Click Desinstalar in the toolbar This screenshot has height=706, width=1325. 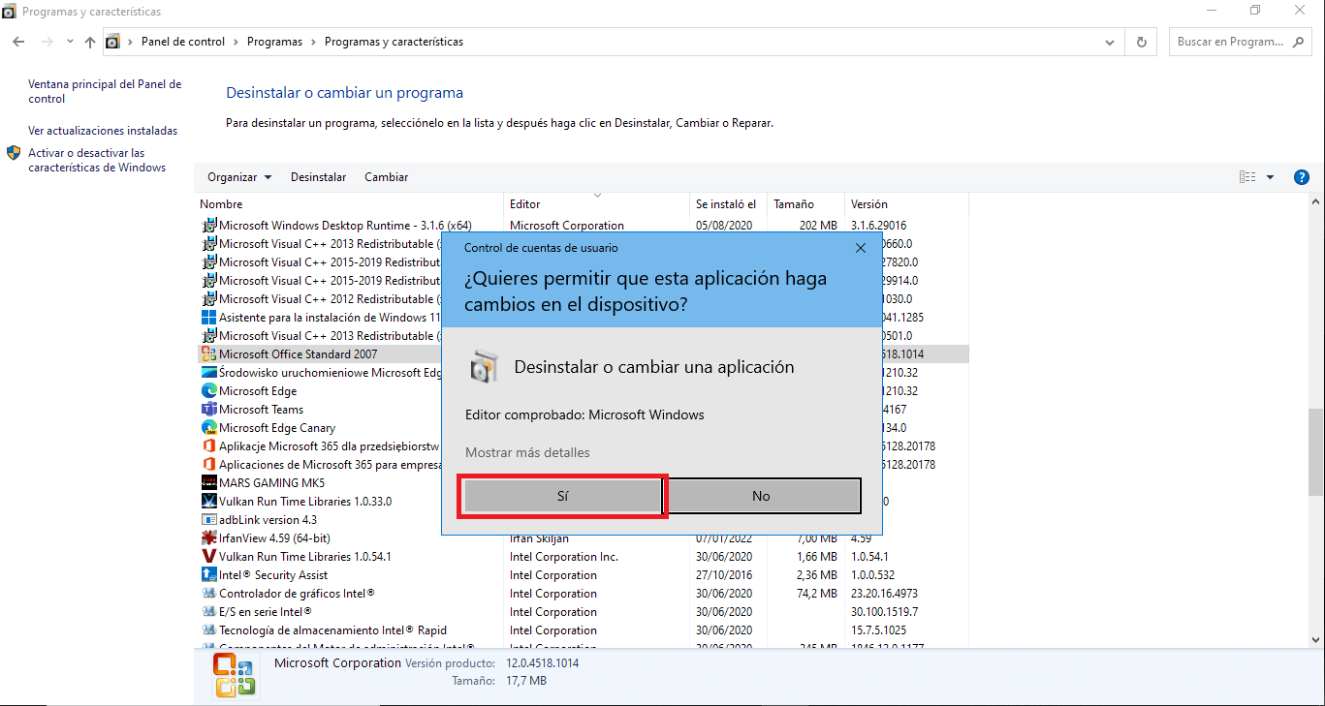coord(318,177)
